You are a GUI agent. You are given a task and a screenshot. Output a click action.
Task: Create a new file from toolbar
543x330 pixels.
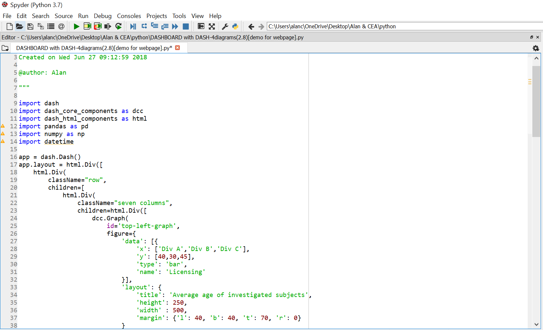[x=10, y=26]
